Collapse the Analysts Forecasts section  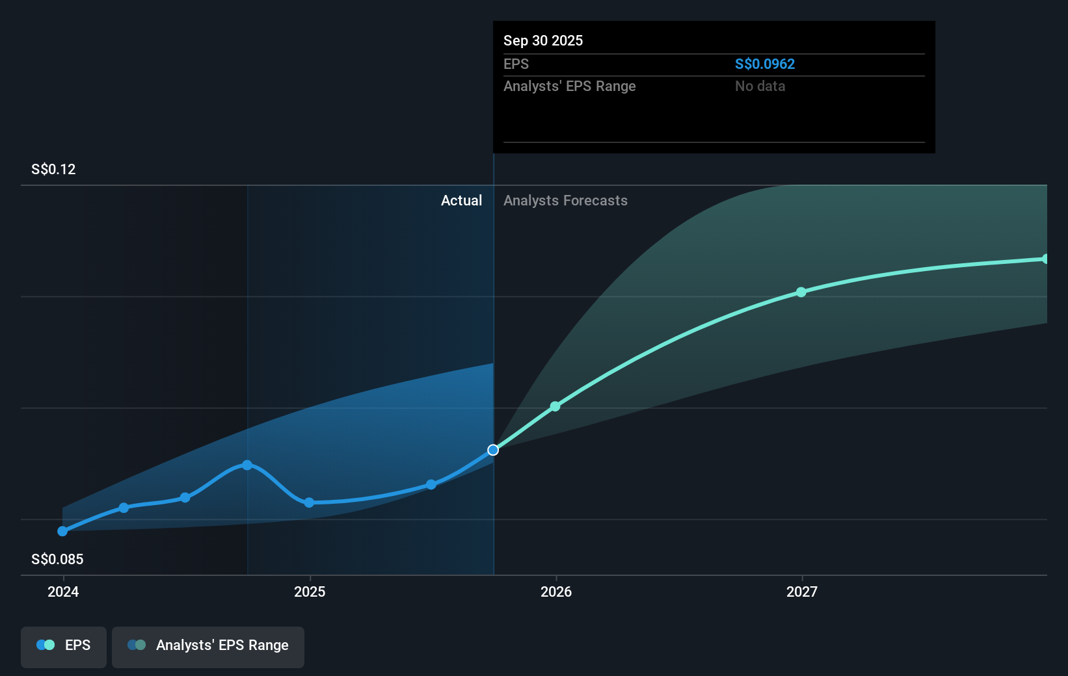click(565, 200)
